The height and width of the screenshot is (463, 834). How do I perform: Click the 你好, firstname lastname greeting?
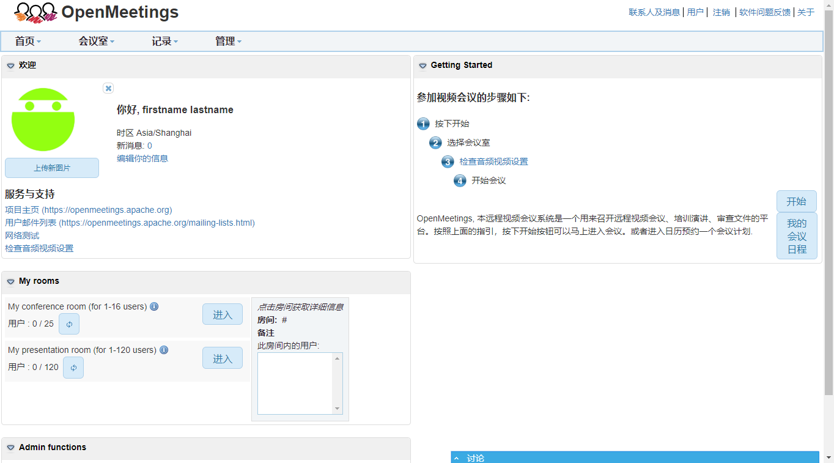pos(175,110)
